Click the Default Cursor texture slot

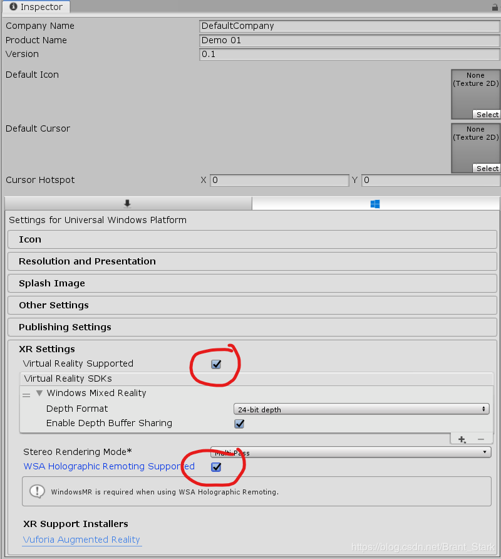tap(476, 148)
